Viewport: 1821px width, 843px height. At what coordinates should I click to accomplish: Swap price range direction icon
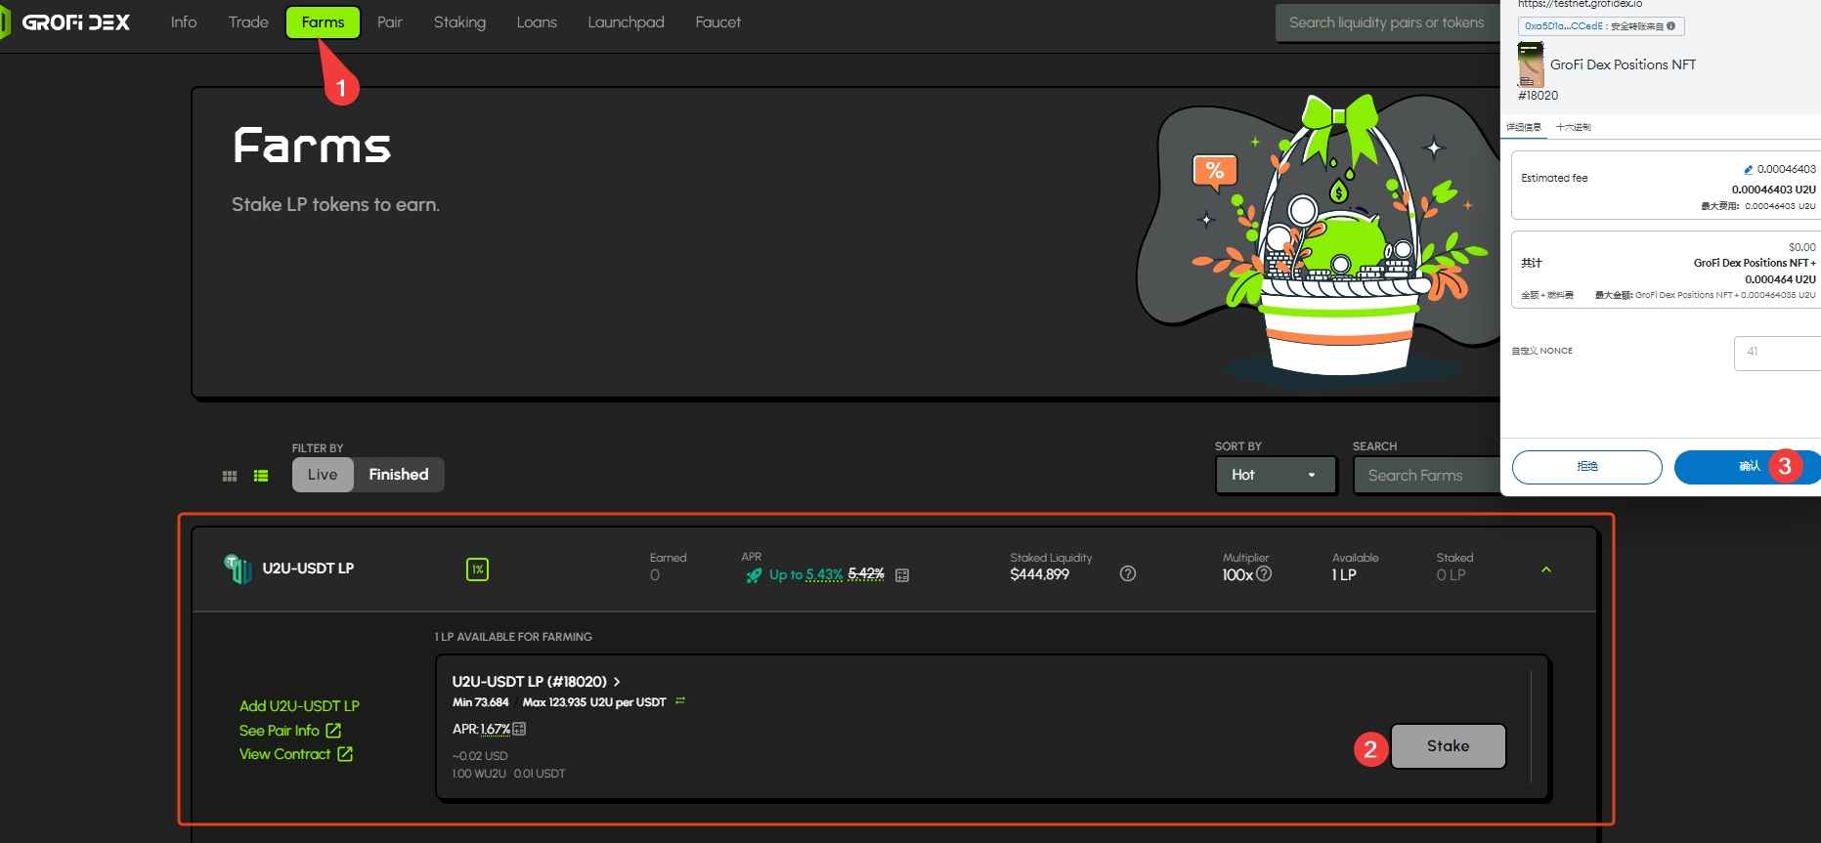[x=680, y=701]
